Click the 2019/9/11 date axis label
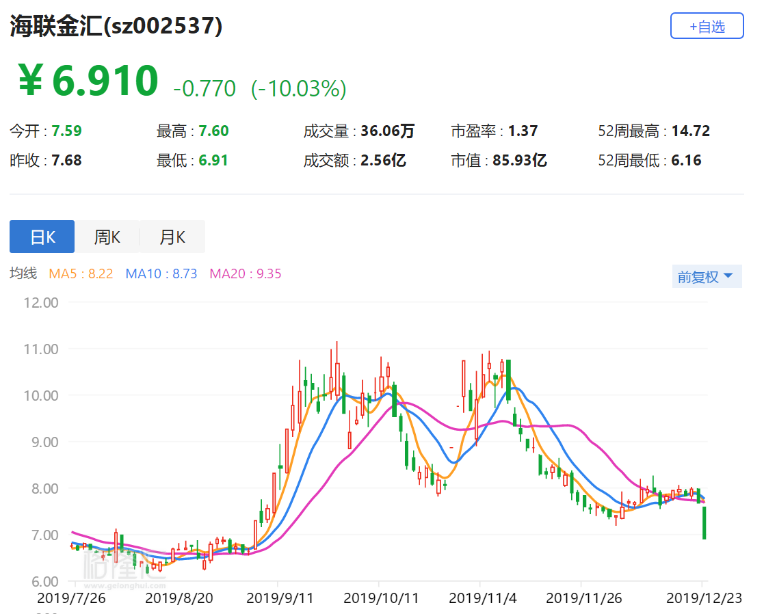Image resolution: width=764 pixels, height=614 pixels. tap(280, 598)
